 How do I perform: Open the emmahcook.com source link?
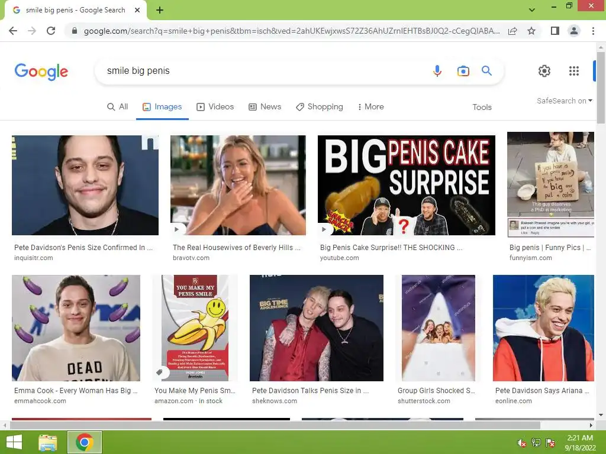coord(40,401)
